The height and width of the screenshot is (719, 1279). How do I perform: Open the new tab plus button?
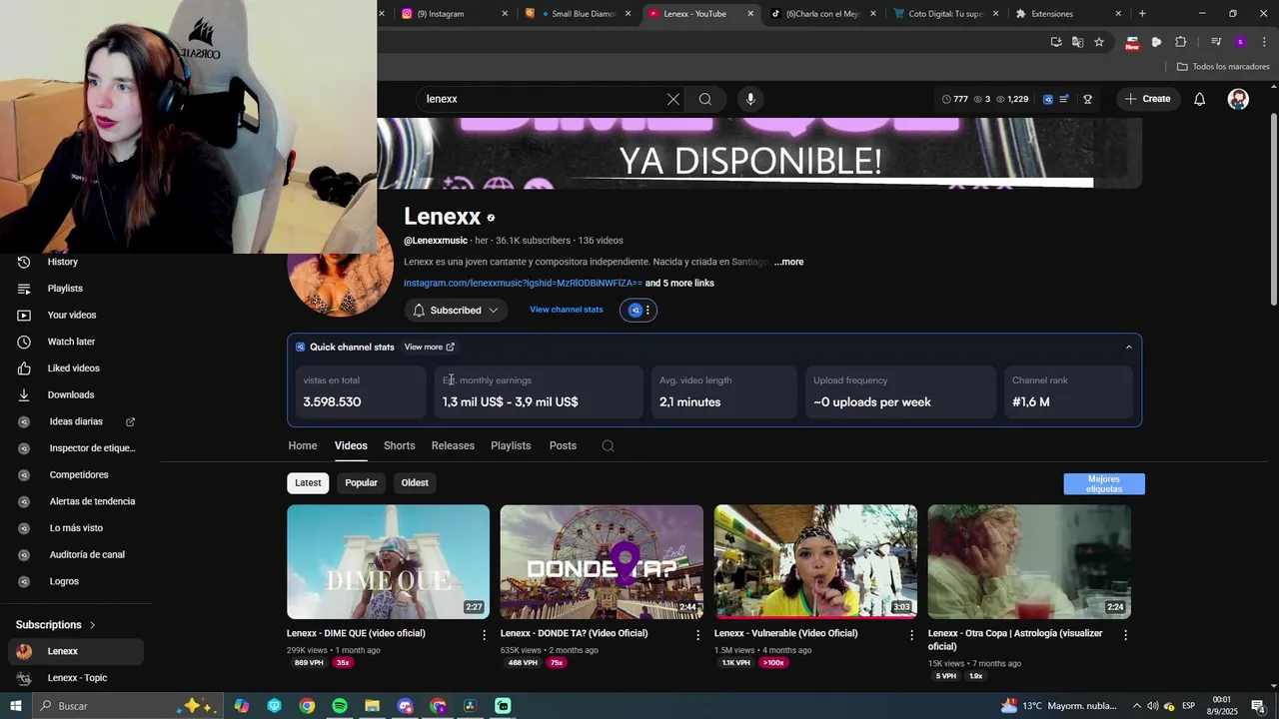(x=1142, y=14)
